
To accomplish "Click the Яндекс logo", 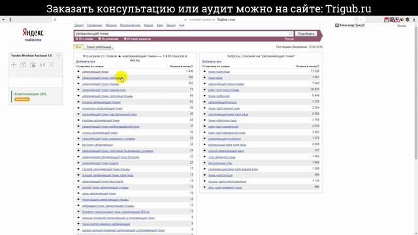I will pos(33,33).
